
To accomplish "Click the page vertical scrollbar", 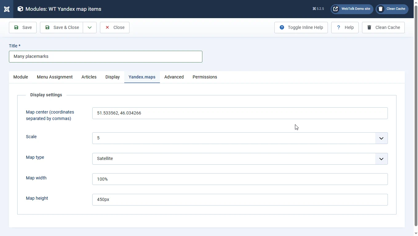I will [x=416, y=116].
